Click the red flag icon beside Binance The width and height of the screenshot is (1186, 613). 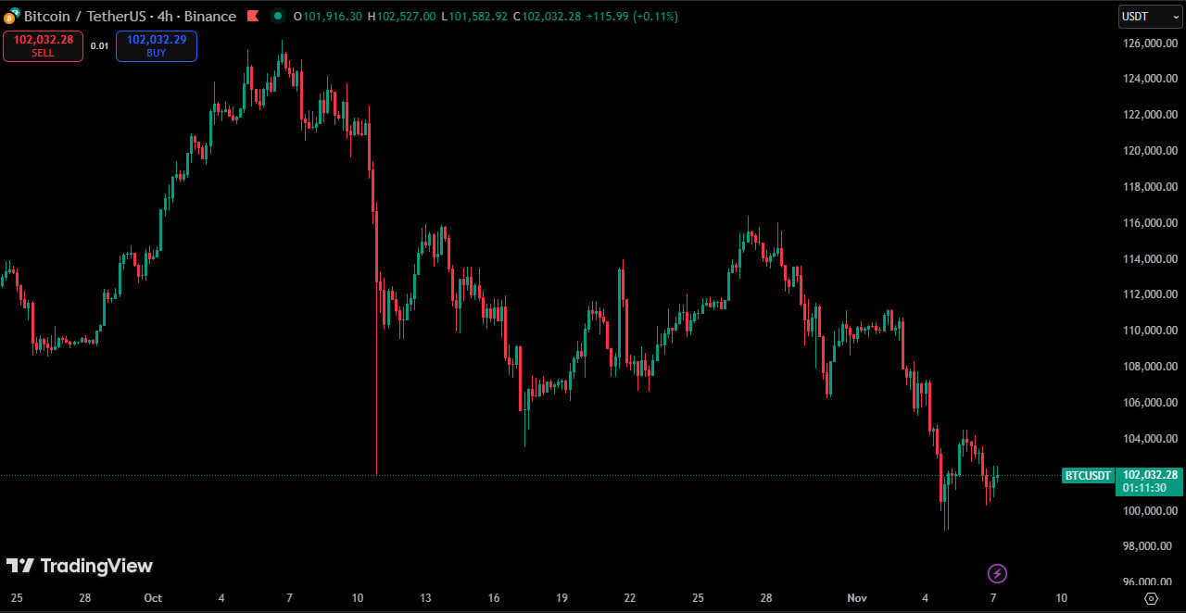click(x=253, y=16)
